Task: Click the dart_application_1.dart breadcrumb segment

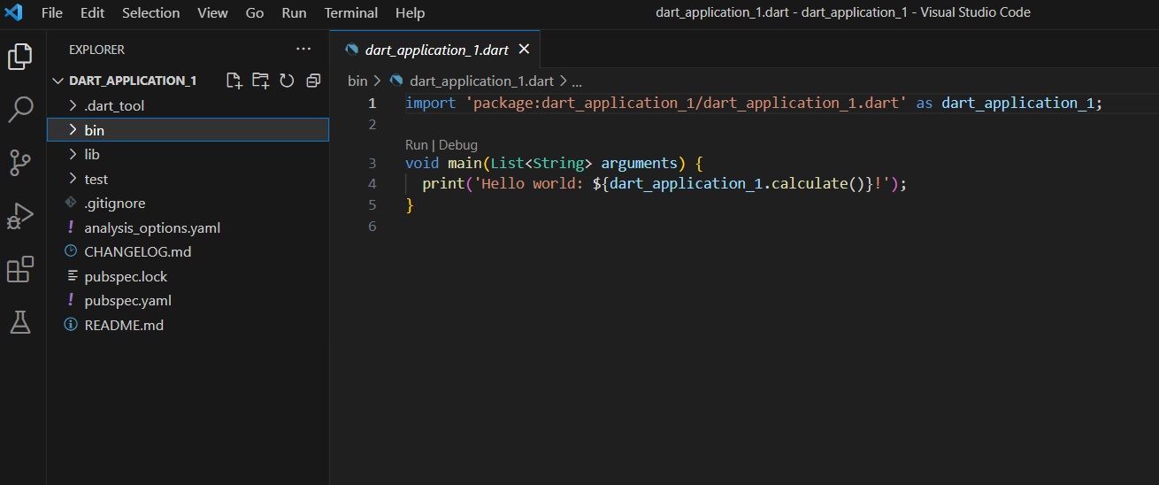Action: click(482, 81)
